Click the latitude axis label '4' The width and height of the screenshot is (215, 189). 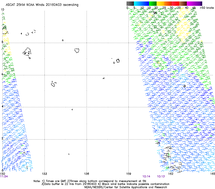tap(2, 106)
